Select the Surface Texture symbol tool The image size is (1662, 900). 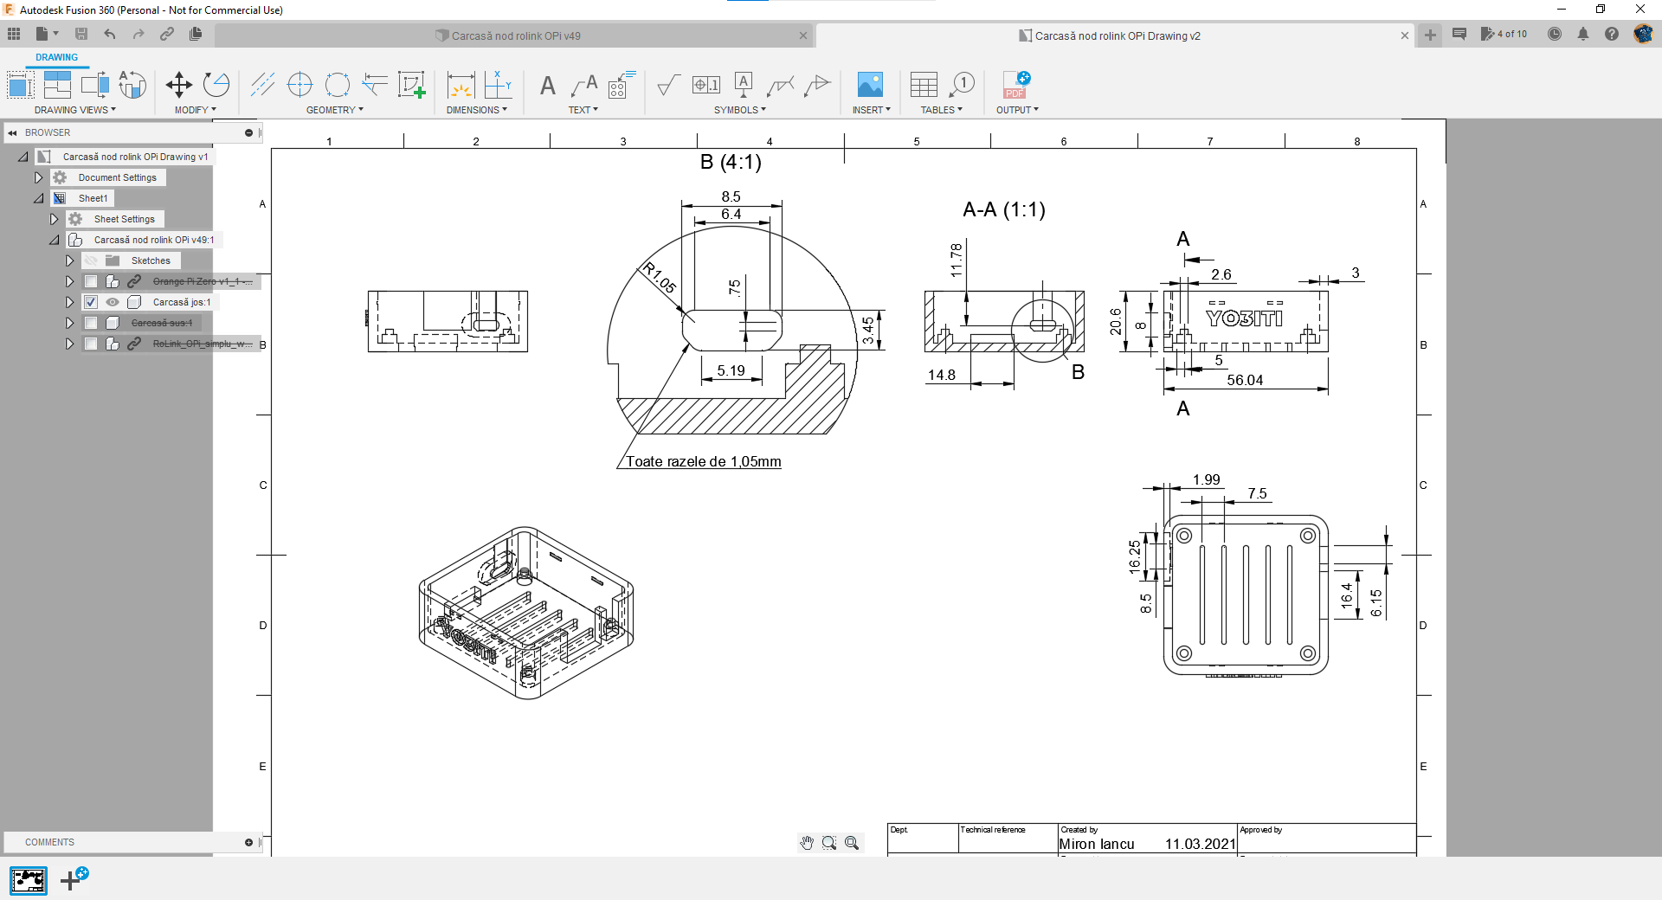coord(668,85)
